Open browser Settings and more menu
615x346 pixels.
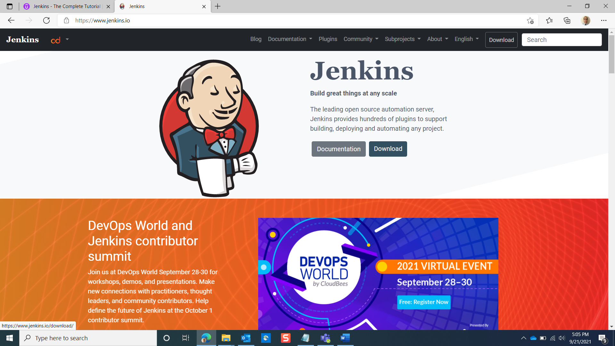click(603, 21)
